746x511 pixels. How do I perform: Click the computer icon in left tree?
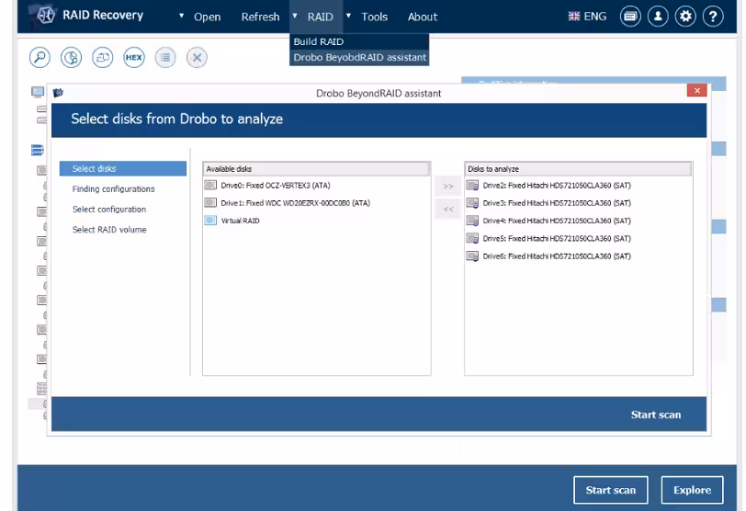pyautogui.click(x=38, y=91)
